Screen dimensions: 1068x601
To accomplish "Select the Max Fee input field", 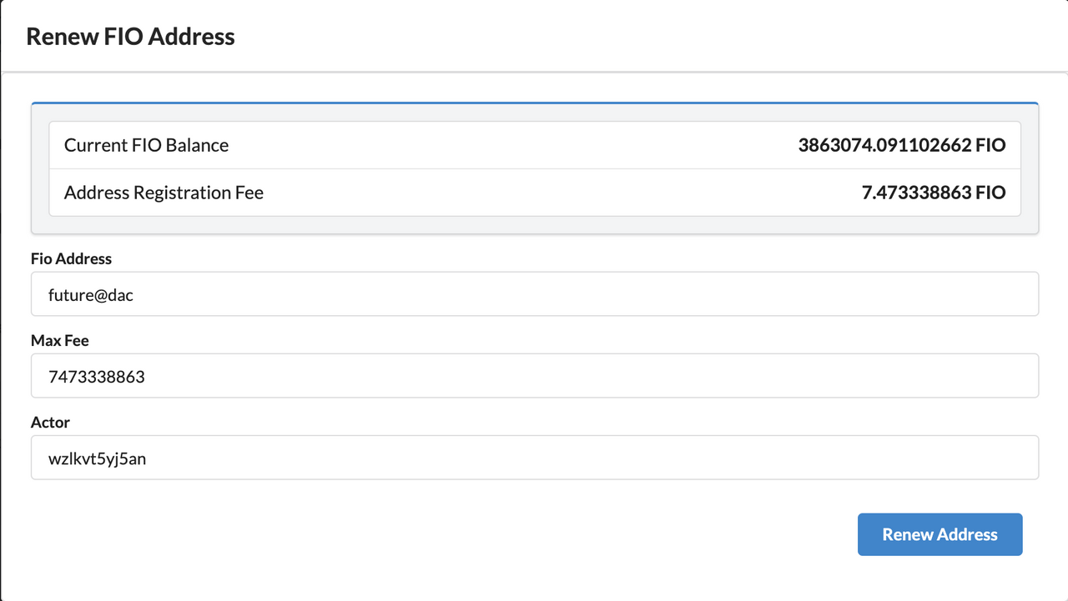I will [x=535, y=376].
